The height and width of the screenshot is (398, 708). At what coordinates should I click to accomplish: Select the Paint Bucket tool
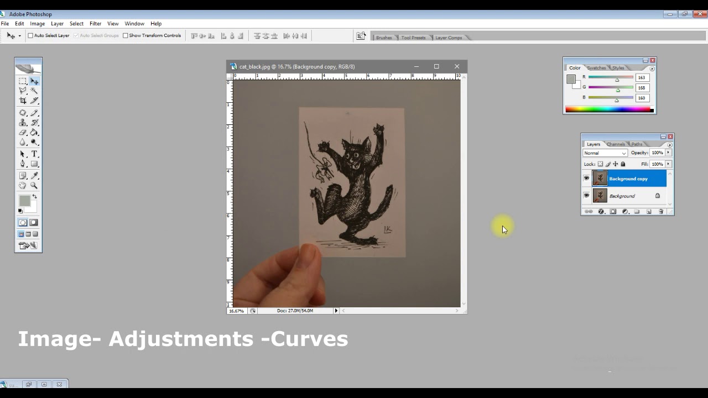pyautogui.click(x=34, y=133)
